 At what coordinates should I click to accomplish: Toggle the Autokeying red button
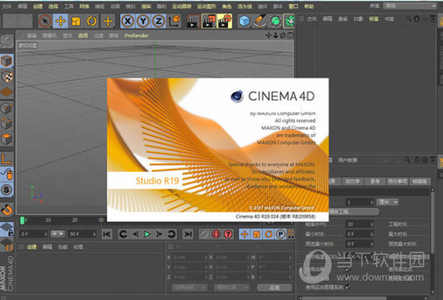pos(216,234)
